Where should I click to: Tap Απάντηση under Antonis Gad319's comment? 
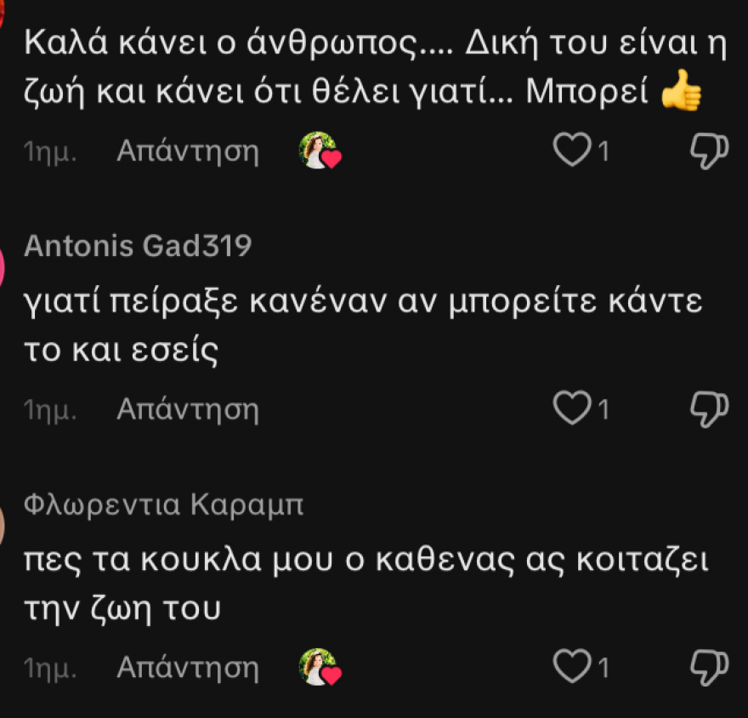coord(189,409)
